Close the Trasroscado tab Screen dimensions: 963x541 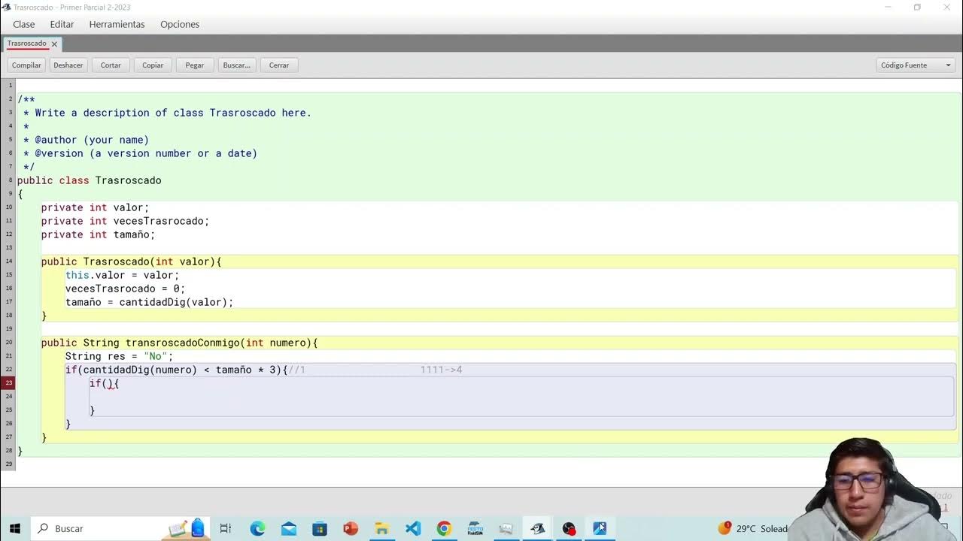pyautogui.click(x=54, y=44)
